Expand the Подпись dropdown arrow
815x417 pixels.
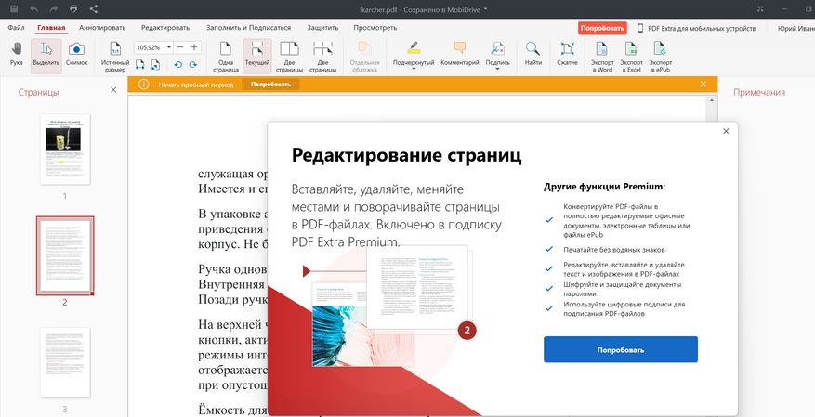497,70
